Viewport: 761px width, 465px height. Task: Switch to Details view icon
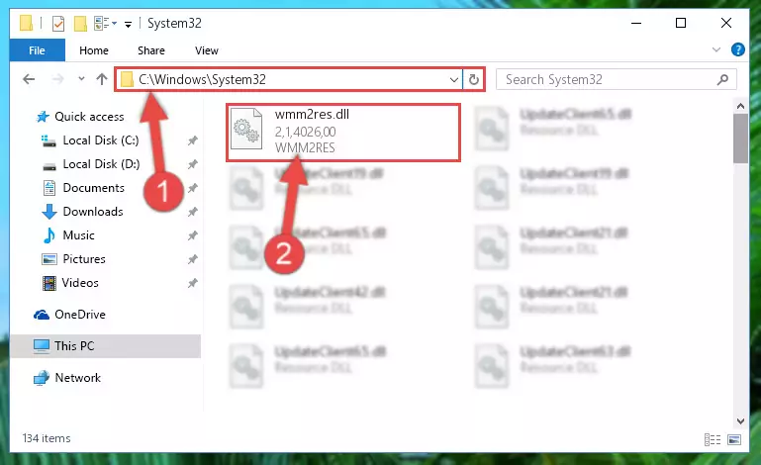pos(712,439)
